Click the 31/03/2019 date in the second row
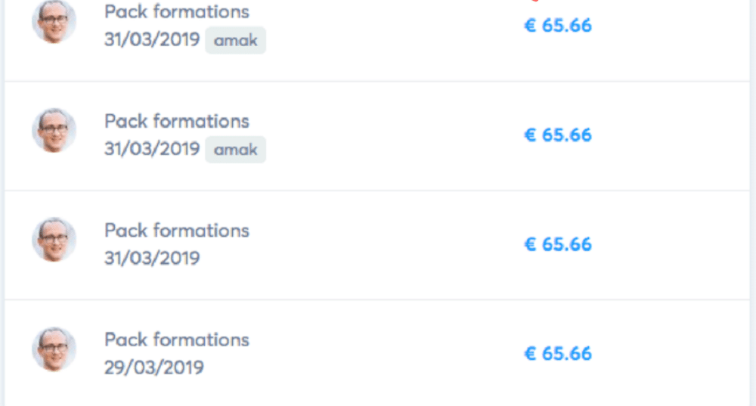Viewport: 756px width, 406px height. click(152, 149)
